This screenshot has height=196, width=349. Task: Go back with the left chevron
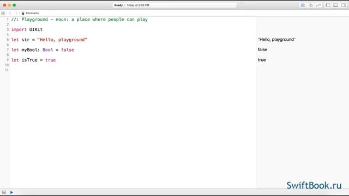pos(10,13)
